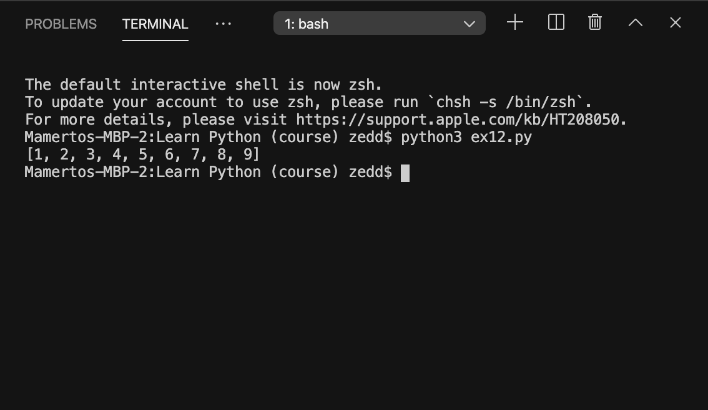Open the '1: bash' terminal selector dropdown
708x410 pixels.
pos(379,22)
